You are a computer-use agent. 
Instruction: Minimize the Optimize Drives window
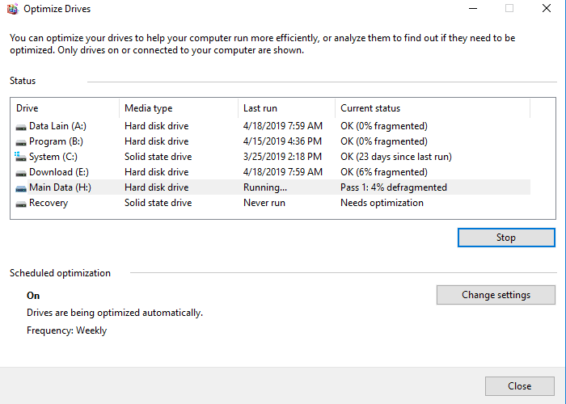tap(473, 8)
